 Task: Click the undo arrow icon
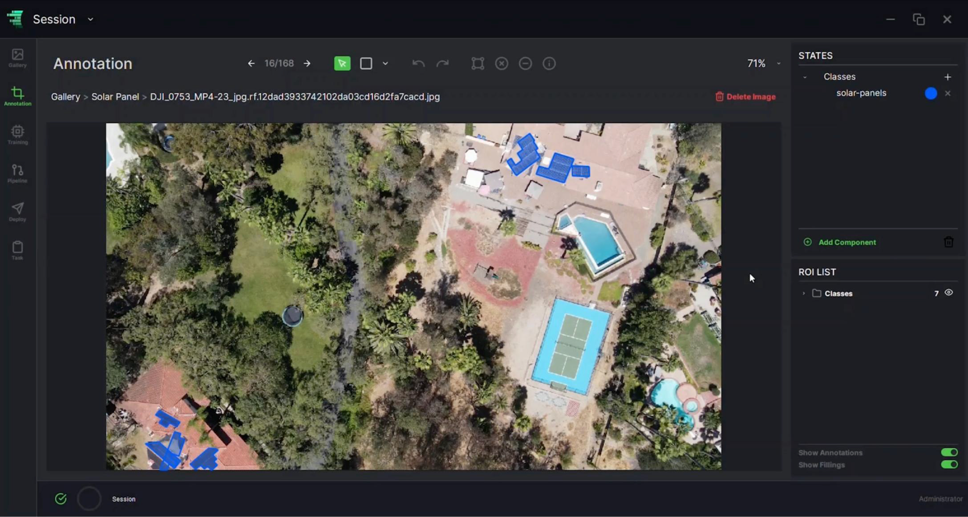click(418, 64)
